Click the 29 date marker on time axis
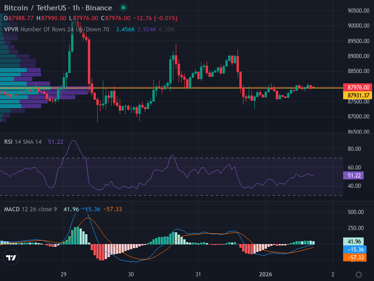 [x=64, y=274]
